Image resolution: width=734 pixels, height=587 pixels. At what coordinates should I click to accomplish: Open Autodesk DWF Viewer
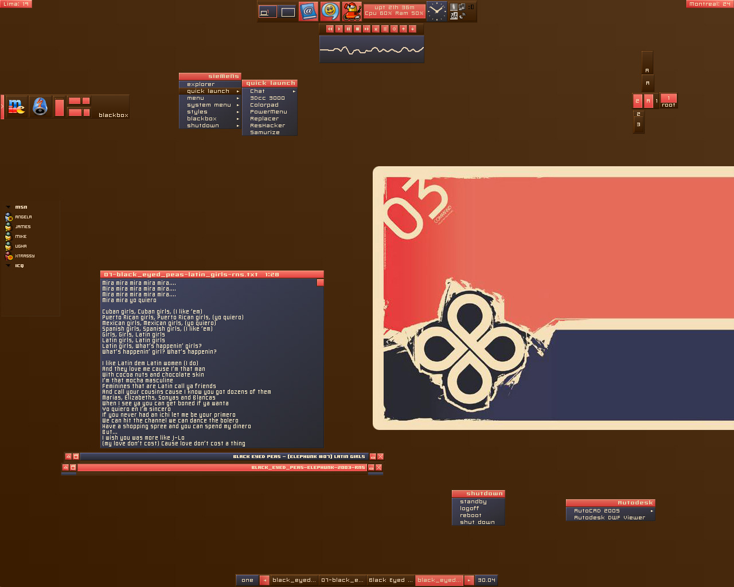coord(610,518)
